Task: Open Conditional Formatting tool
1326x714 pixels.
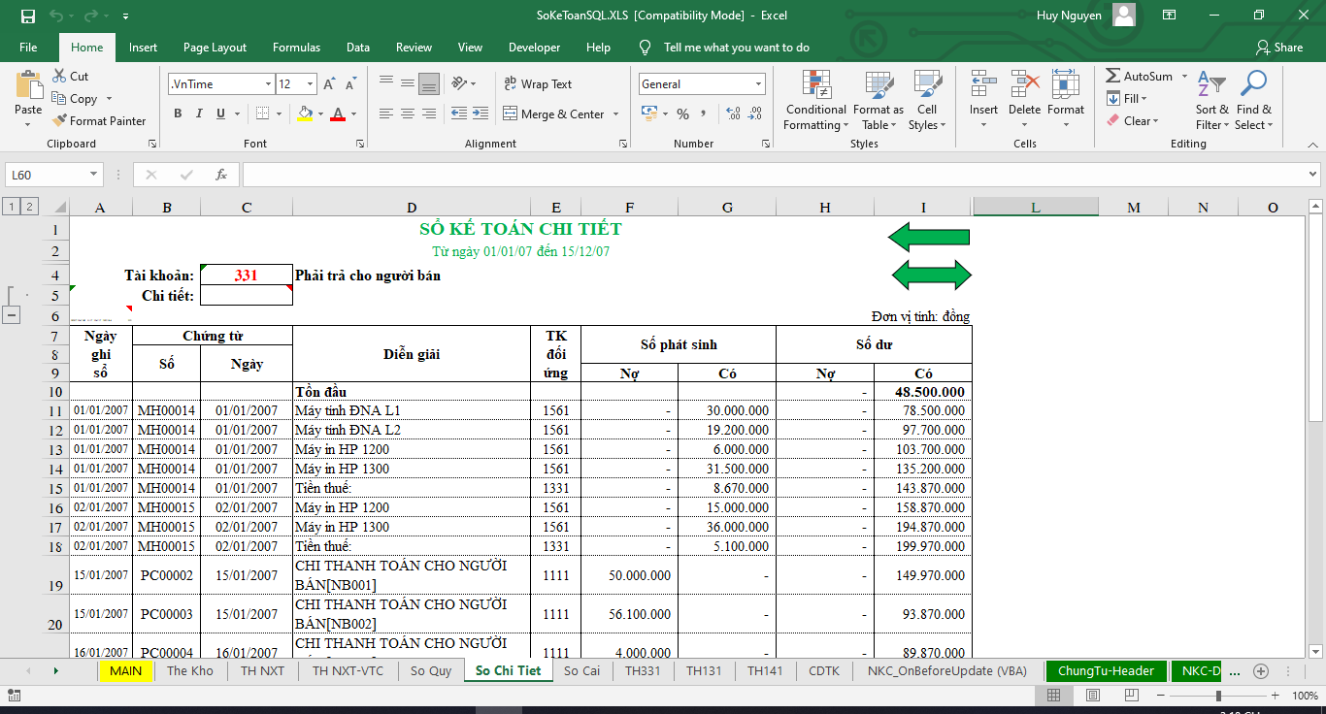Action: 815,85
